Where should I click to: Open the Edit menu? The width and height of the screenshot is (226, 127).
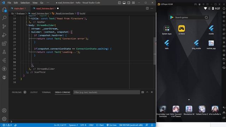coord(16,3)
